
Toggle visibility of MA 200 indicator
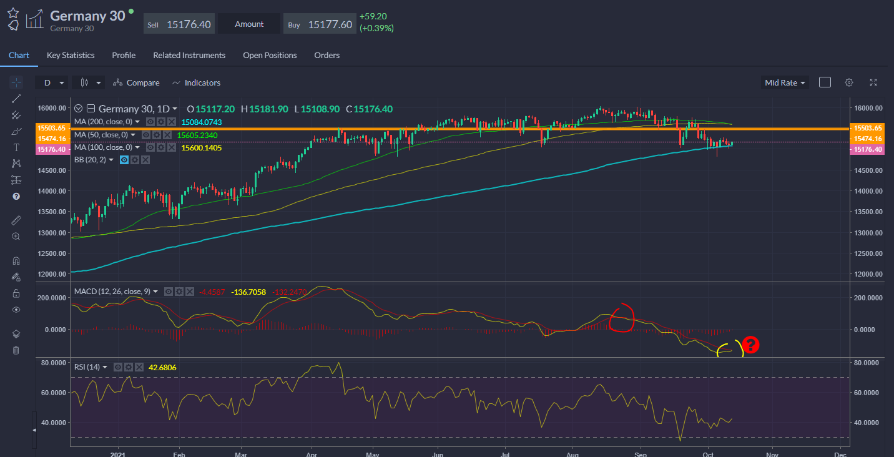[150, 122]
